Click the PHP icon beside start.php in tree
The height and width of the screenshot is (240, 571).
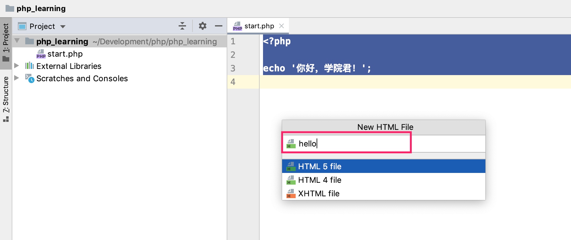(41, 54)
